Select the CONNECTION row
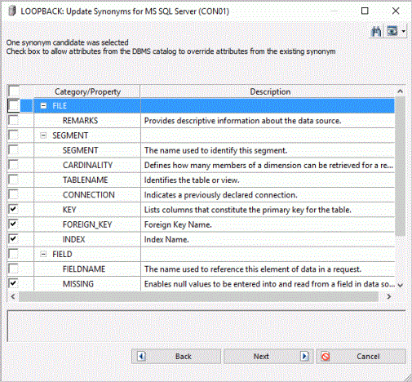 pyautogui.click(x=201, y=194)
